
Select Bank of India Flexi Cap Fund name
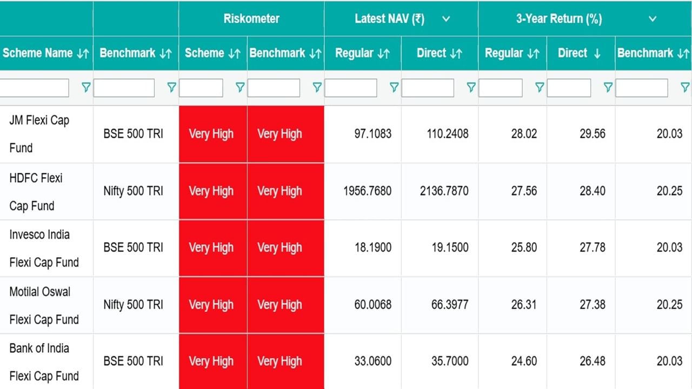(44, 362)
